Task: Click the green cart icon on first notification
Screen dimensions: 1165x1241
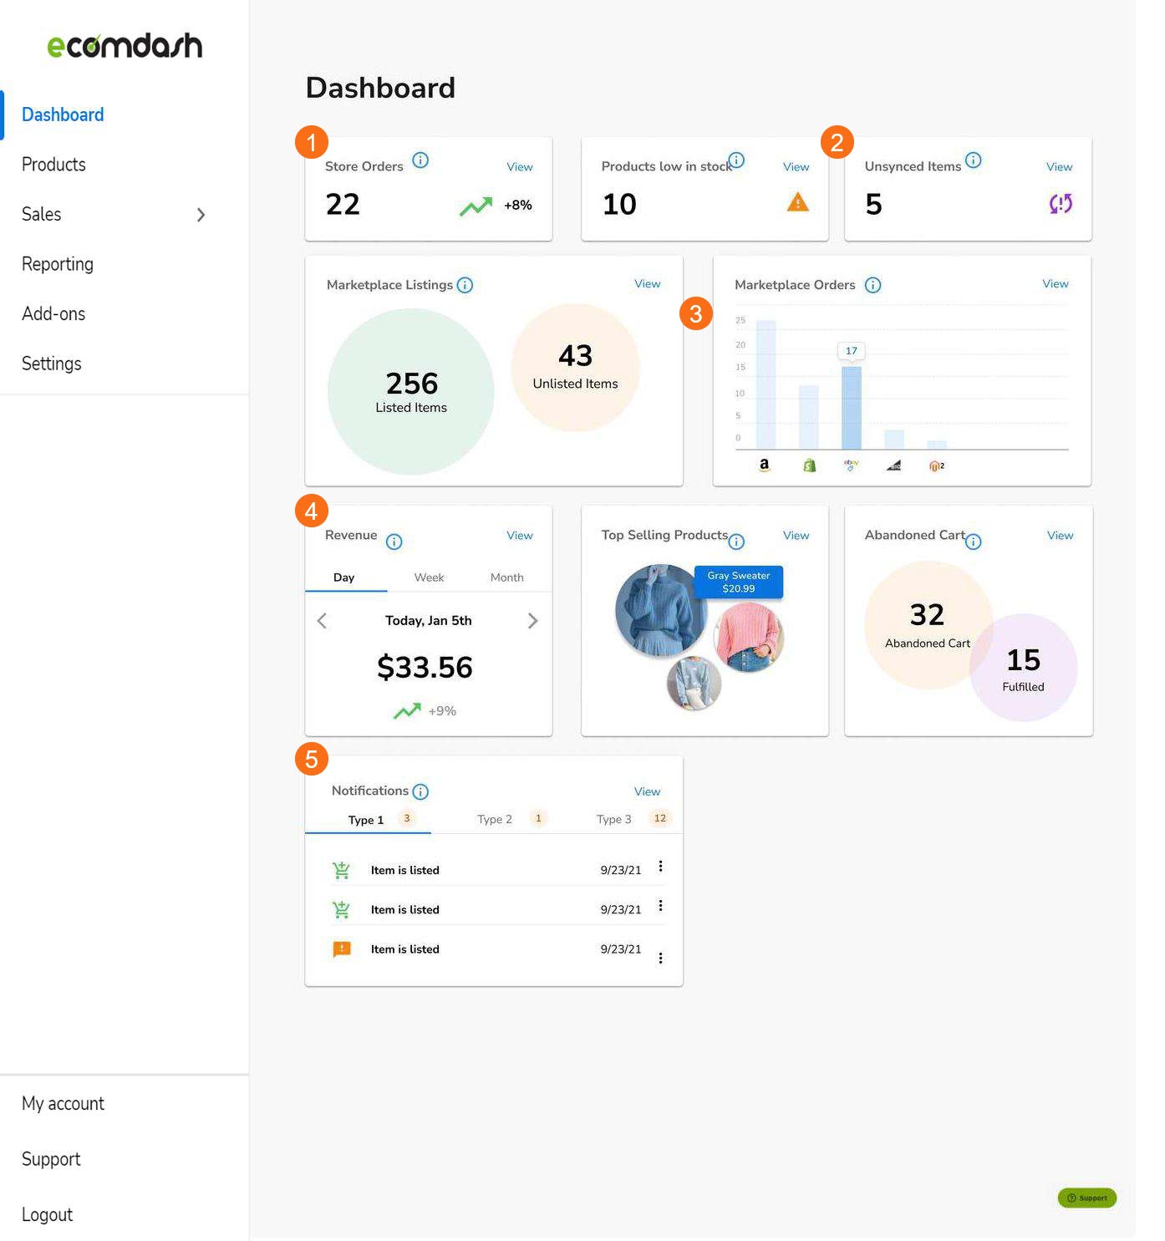Action: [x=342, y=869]
